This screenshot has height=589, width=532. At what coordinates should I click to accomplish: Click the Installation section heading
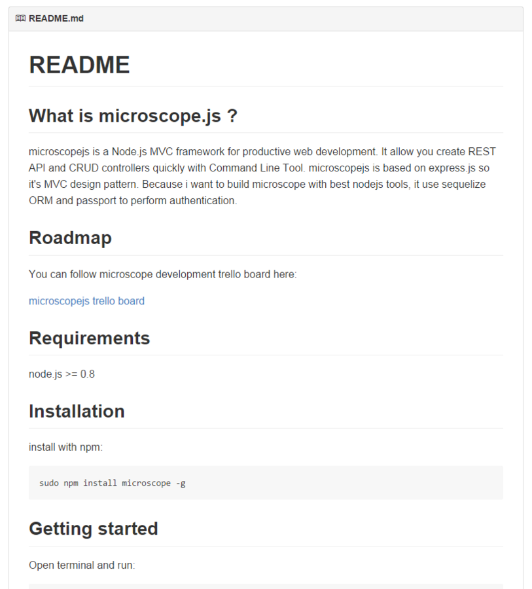pos(77,411)
